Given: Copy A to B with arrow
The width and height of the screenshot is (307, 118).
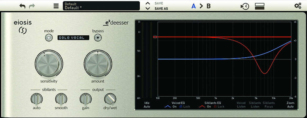Looking at the screenshot, I should pos(201,6).
